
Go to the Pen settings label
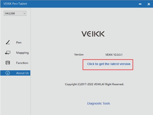[x=19, y=43]
